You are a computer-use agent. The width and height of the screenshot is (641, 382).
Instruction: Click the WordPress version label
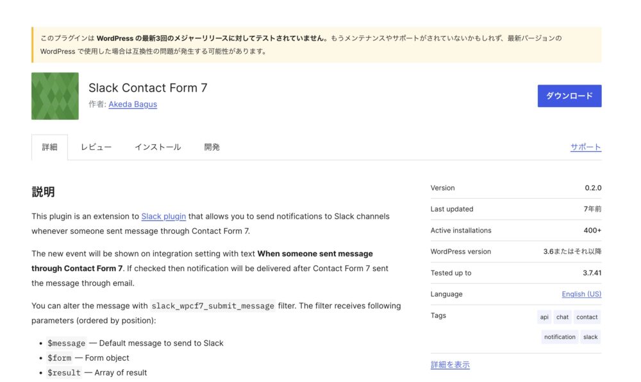(x=461, y=252)
